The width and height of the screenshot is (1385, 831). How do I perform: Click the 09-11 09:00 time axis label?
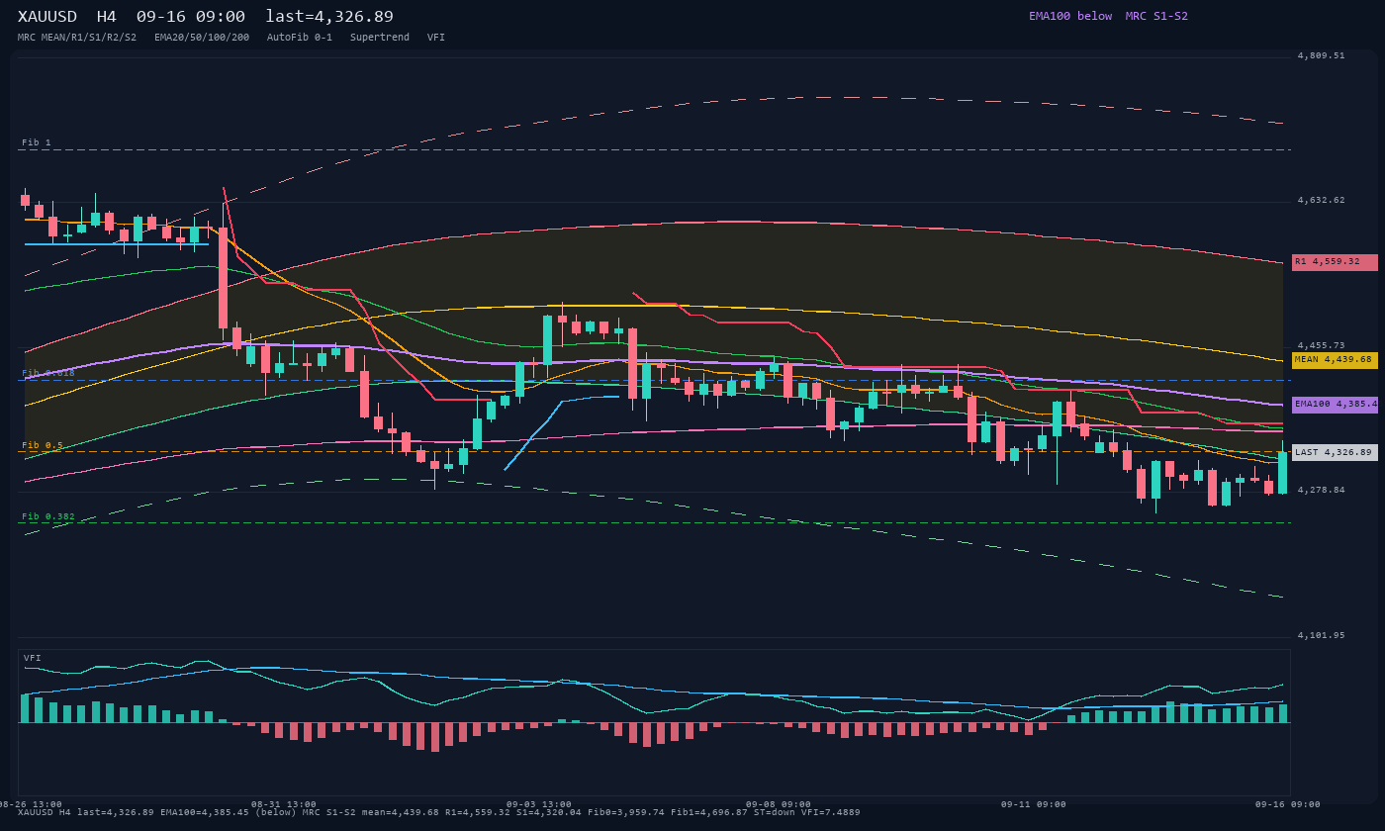[x=1034, y=804]
